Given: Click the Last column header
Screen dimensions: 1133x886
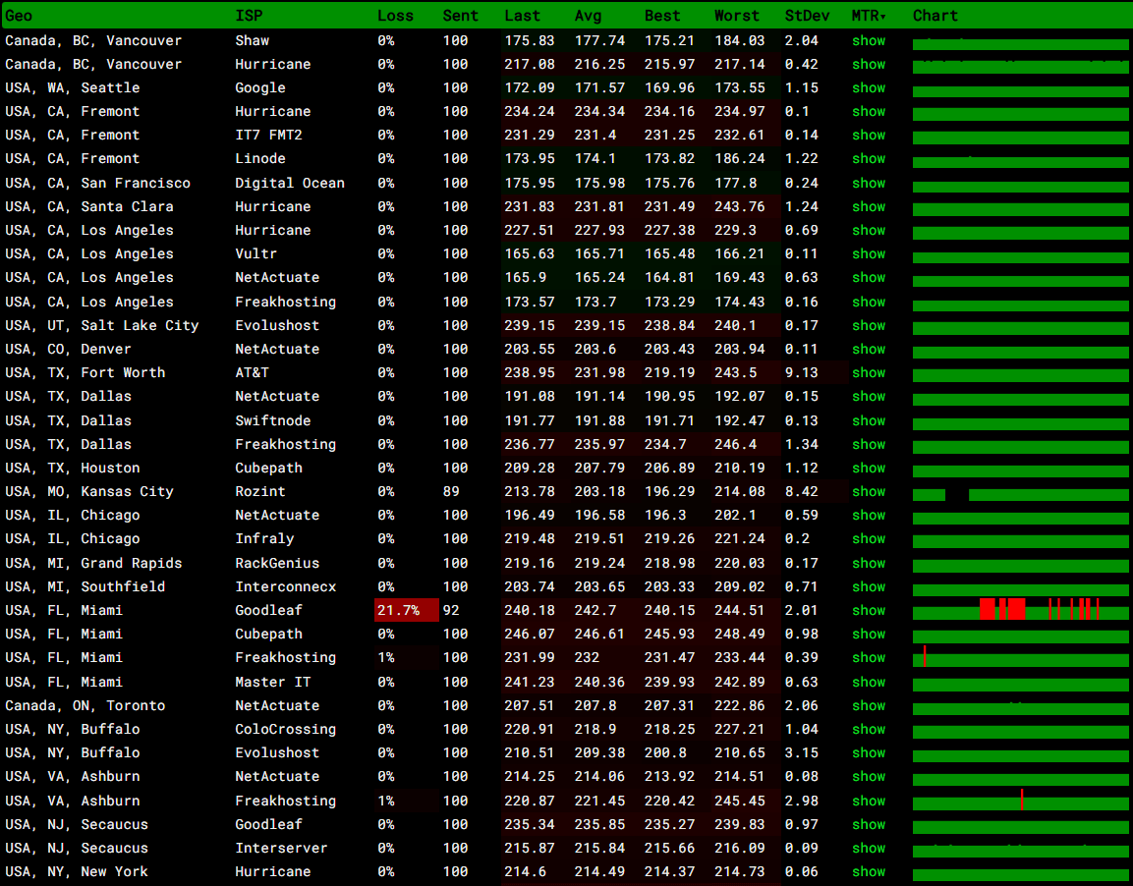Looking at the screenshot, I should tap(522, 15).
